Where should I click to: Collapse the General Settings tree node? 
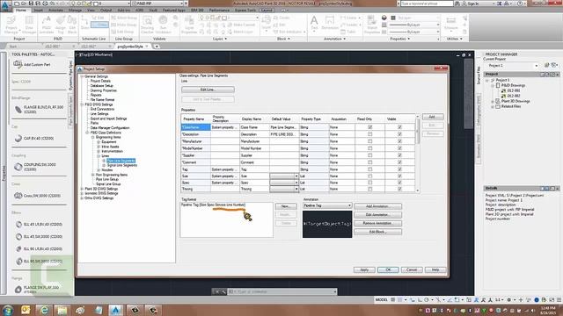coord(82,76)
